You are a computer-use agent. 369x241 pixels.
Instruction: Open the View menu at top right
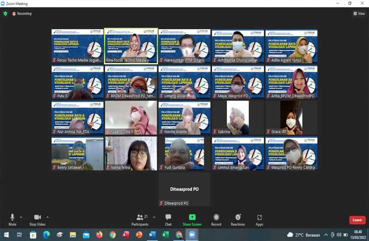click(359, 13)
